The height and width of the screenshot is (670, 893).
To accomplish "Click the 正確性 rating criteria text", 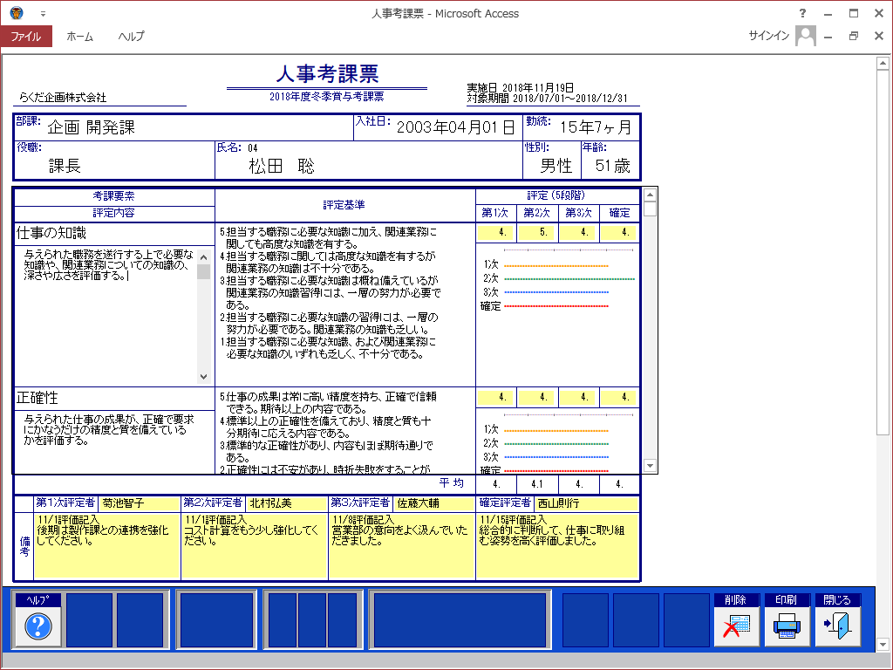I will [329, 433].
